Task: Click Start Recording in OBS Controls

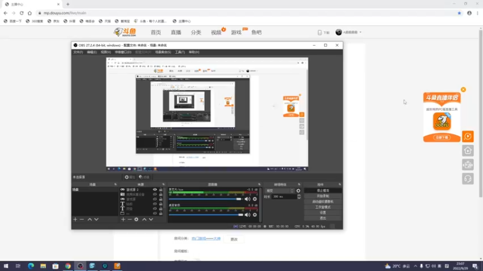Action: [323, 196]
